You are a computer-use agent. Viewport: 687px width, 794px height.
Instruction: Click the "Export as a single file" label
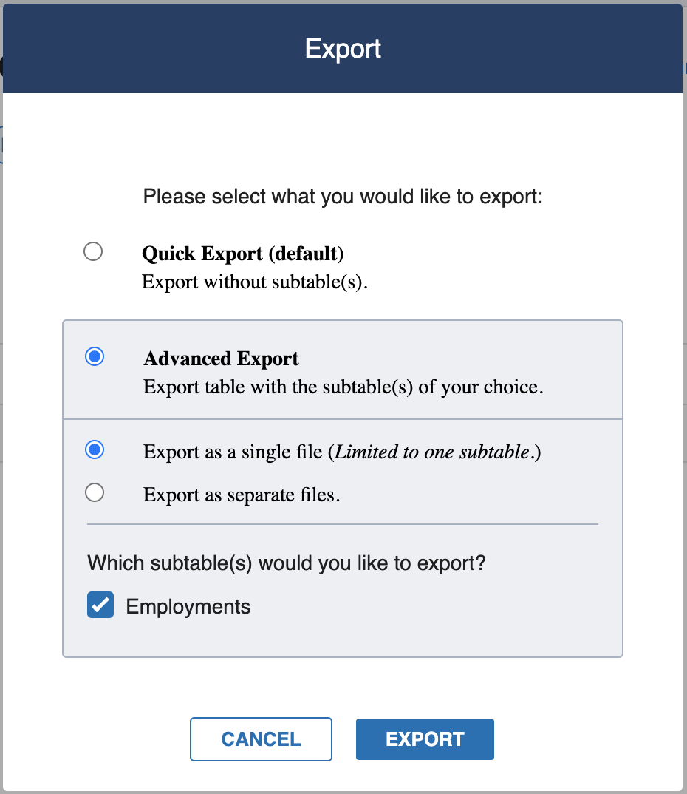click(x=233, y=452)
